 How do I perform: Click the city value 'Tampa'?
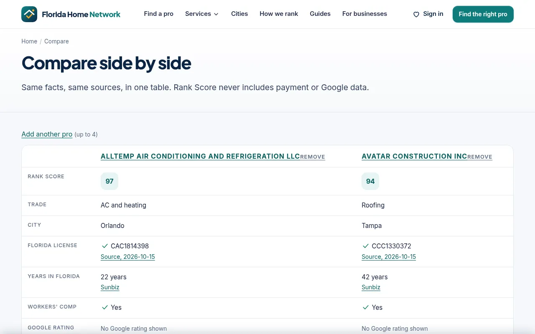(x=372, y=226)
